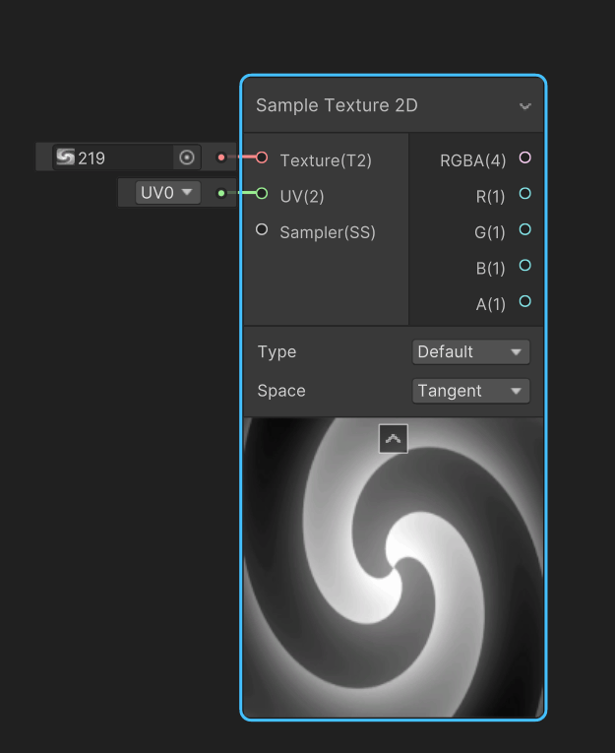Image resolution: width=615 pixels, height=753 pixels.
Task: Click the UV(2) input port
Action: 262,193
